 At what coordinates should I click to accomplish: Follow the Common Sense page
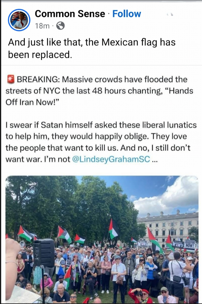tap(127, 14)
